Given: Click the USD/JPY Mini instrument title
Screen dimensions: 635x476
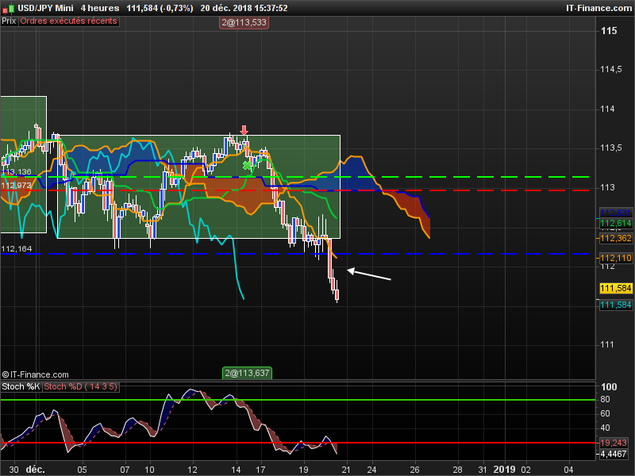Looking at the screenshot, I should tap(45, 8).
